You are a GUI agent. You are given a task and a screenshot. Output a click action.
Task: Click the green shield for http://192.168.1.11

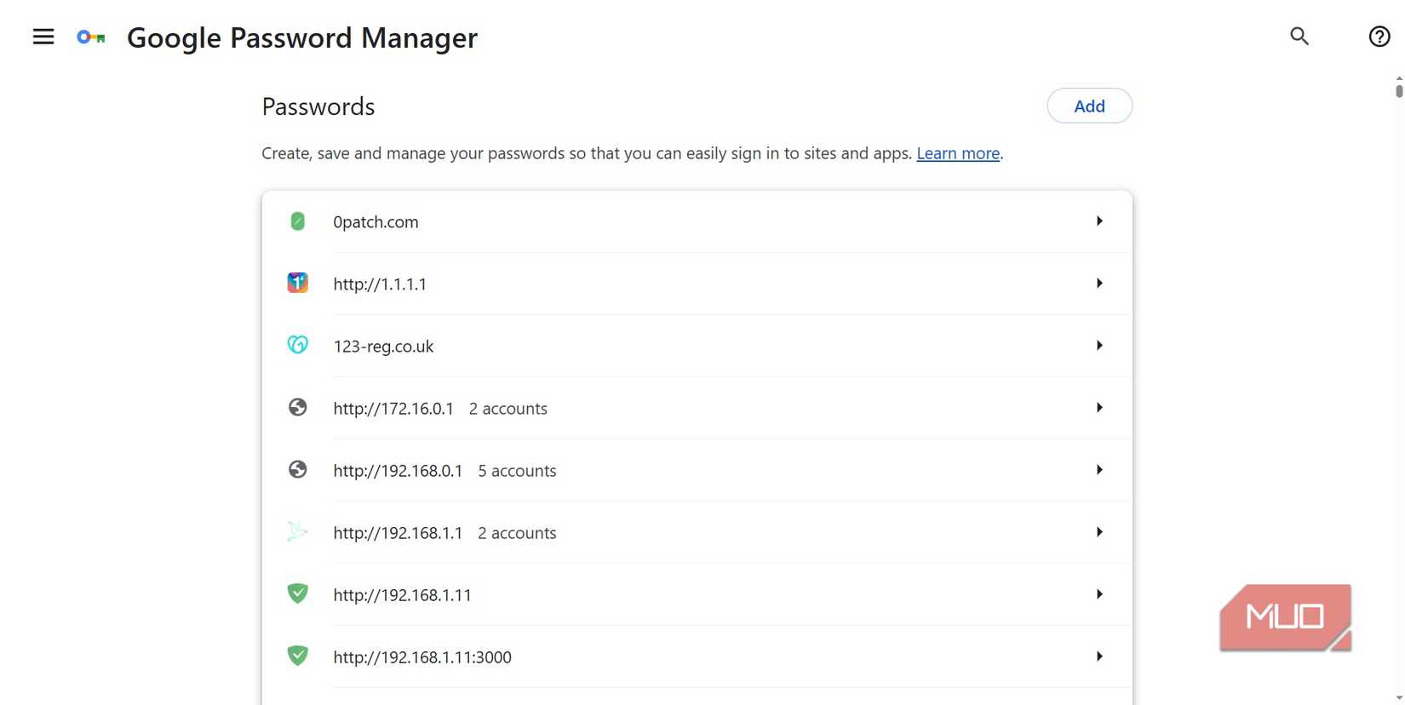(297, 593)
